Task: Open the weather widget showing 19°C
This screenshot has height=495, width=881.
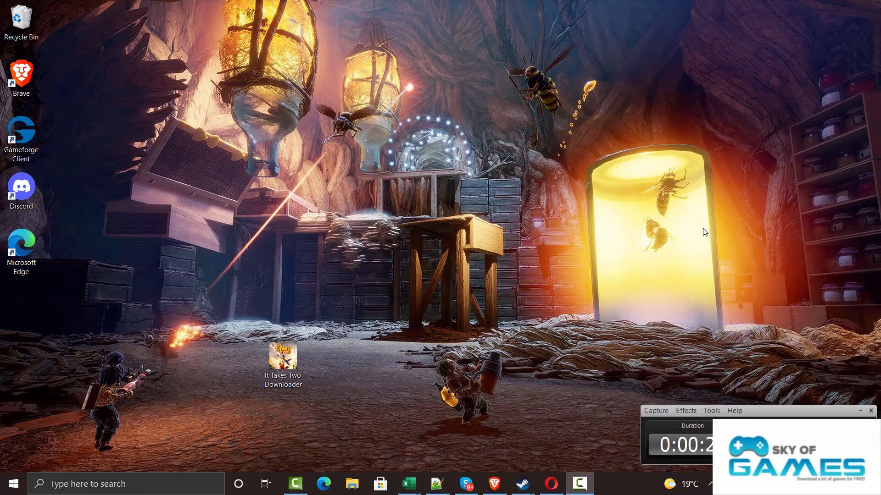Action: point(681,484)
